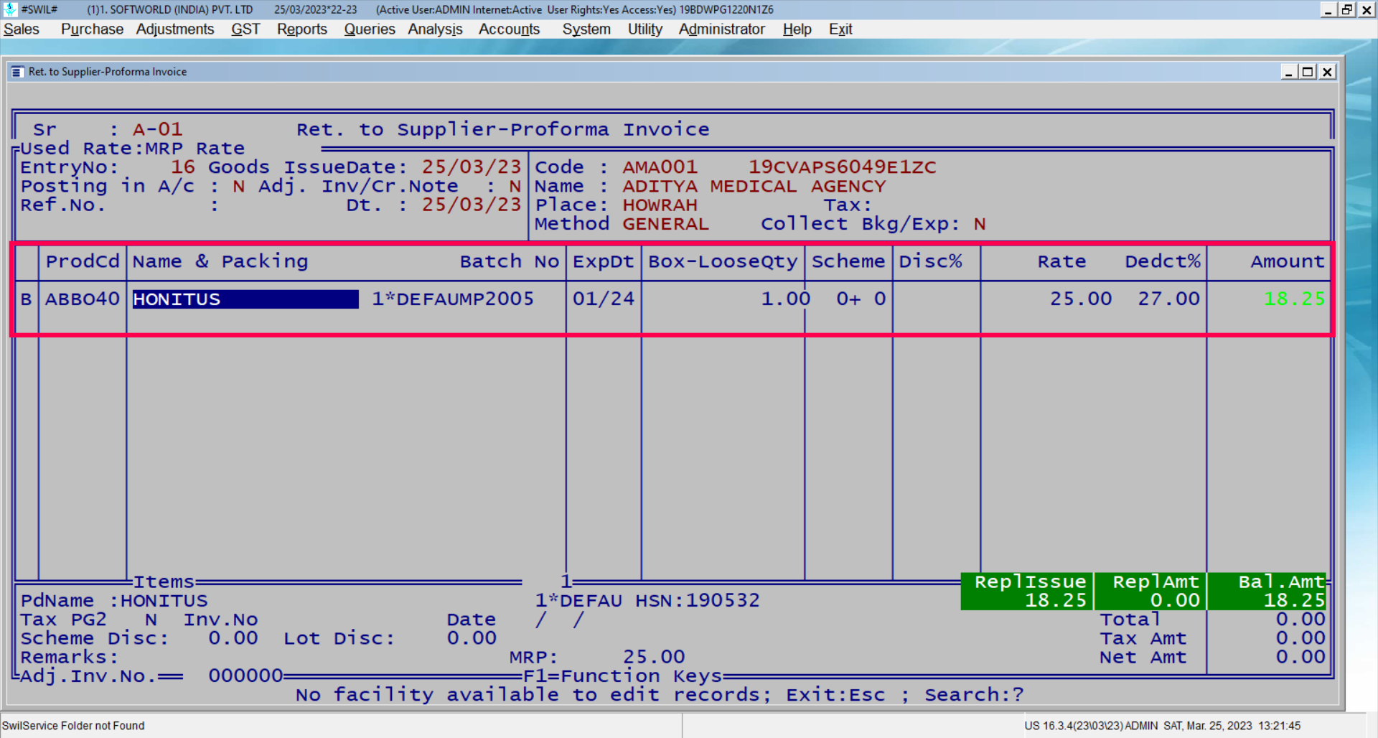Click the Goods IssueDate 25/03/23
The image size is (1378, 738).
pyautogui.click(x=471, y=167)
